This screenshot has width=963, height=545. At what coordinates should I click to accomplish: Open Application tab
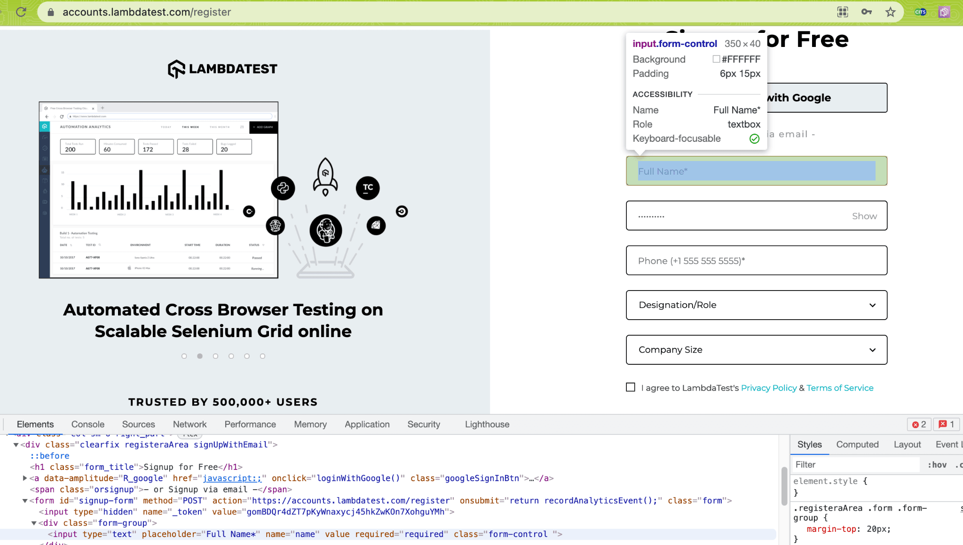(367, 424)
